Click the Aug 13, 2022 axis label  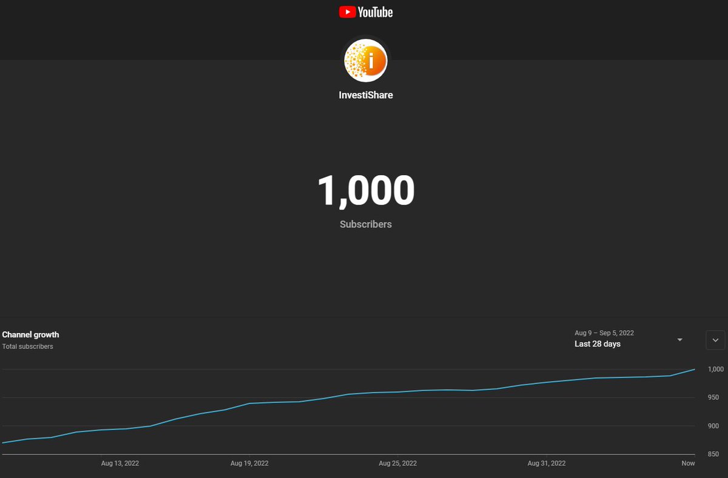coord(120,463)
